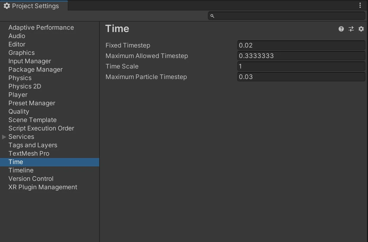
Task: Open the Player settings category
Action: 18,95
